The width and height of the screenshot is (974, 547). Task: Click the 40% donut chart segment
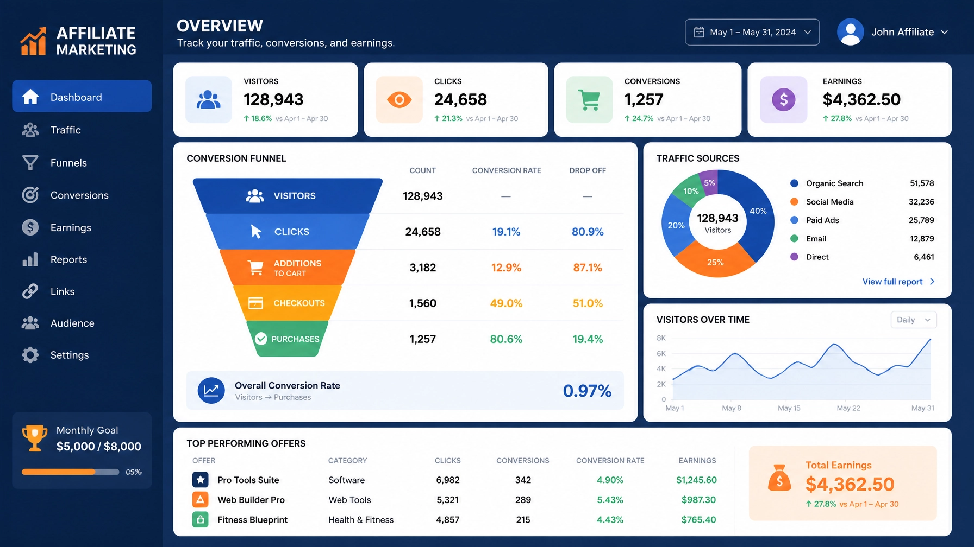[758, 211]
